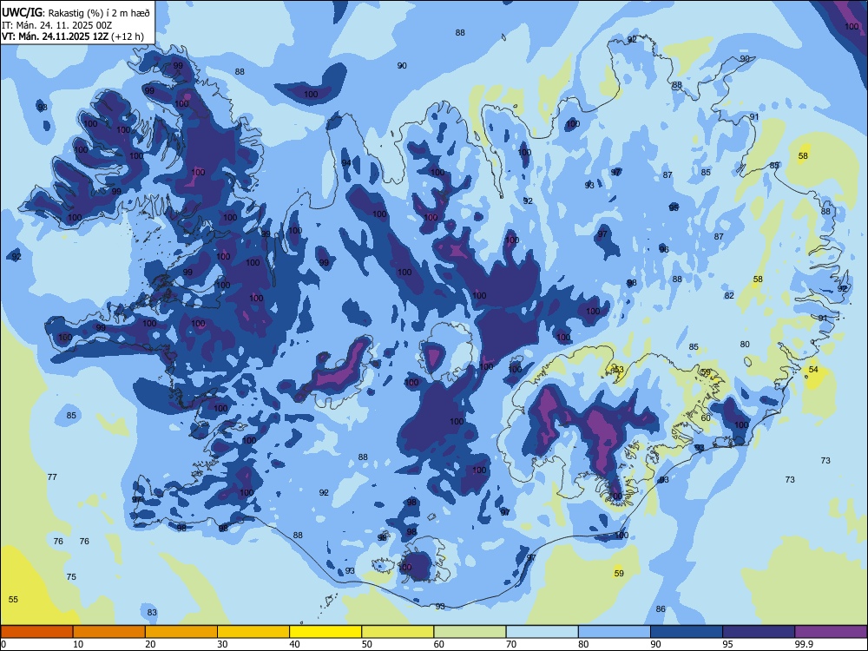
Task: Select the 'IT: Mán. 24. 11. 2025 00Z' line
Action: (56, 25)
